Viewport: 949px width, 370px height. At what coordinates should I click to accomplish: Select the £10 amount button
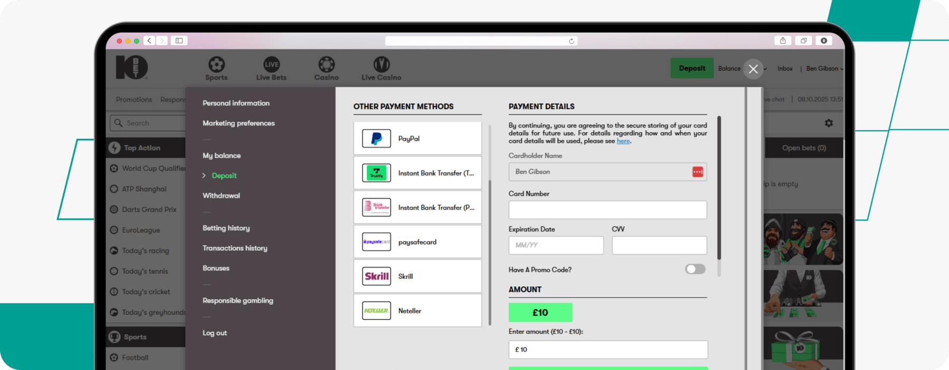(540, 313)
